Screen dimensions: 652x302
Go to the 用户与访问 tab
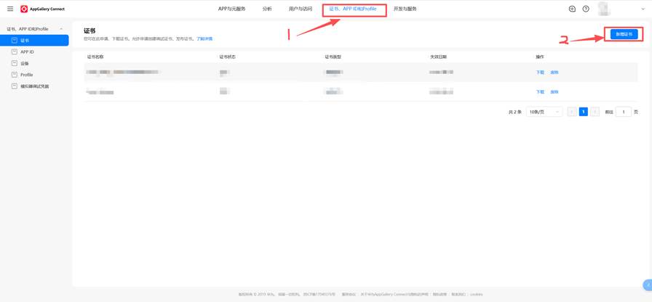[300, 9]
